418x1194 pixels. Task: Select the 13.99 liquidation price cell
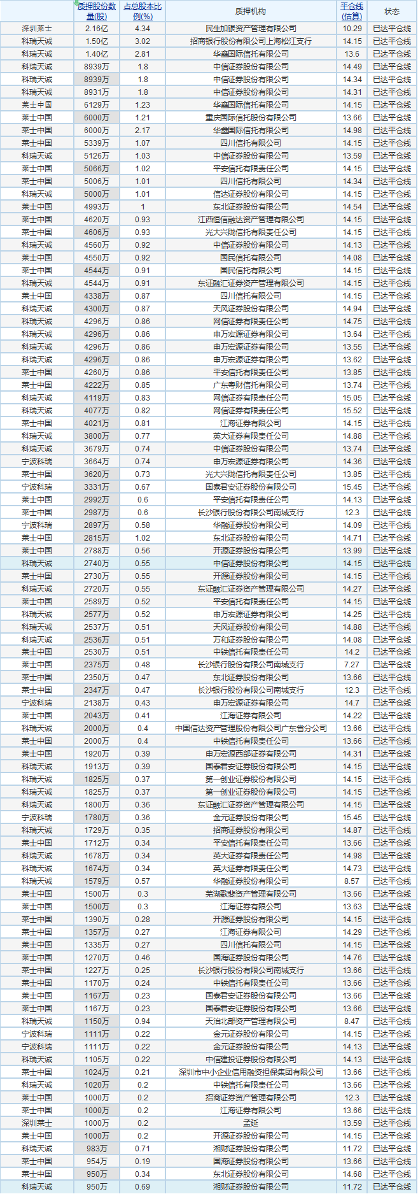click(352, 551)
